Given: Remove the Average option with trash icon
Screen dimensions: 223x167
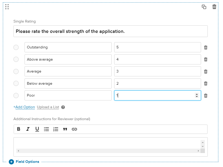Looking at the screenshot, I should pyautogui.click(x=206, y=71).
